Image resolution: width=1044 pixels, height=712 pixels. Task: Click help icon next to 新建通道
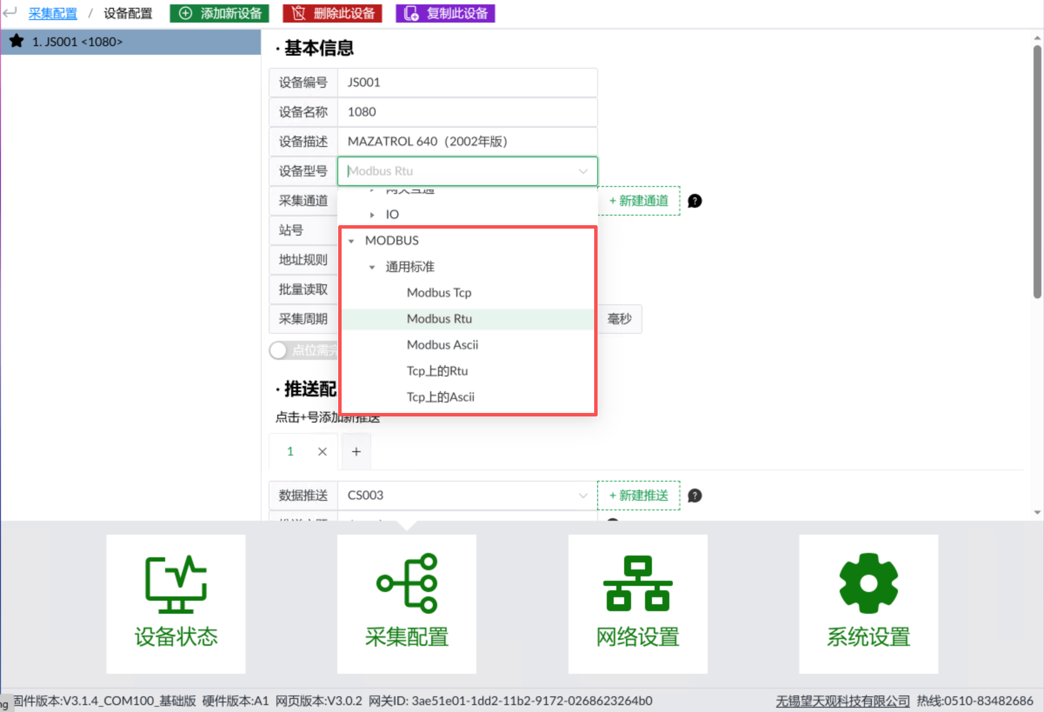[x=695, y=201]
